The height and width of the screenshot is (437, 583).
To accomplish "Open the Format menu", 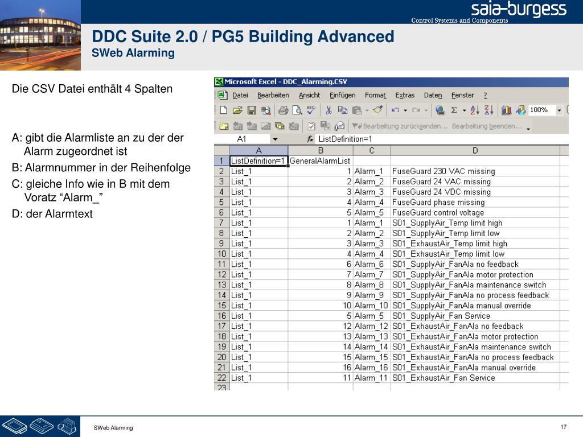I will tap(376, 95).
